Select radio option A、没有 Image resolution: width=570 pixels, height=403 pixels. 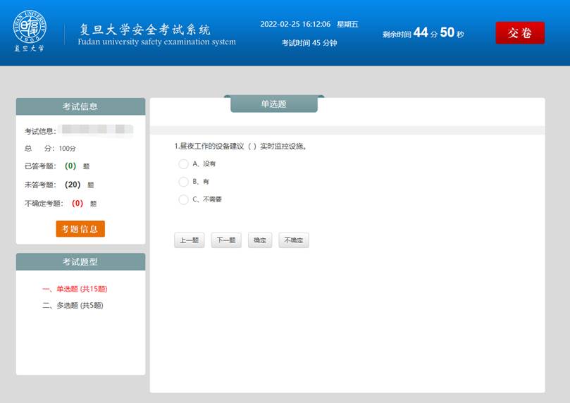coord(183,164)
